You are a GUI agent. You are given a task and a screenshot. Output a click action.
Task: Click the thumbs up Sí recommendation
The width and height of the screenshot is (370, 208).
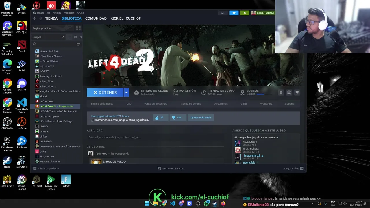pyautogui.click(x=160, y=118)
